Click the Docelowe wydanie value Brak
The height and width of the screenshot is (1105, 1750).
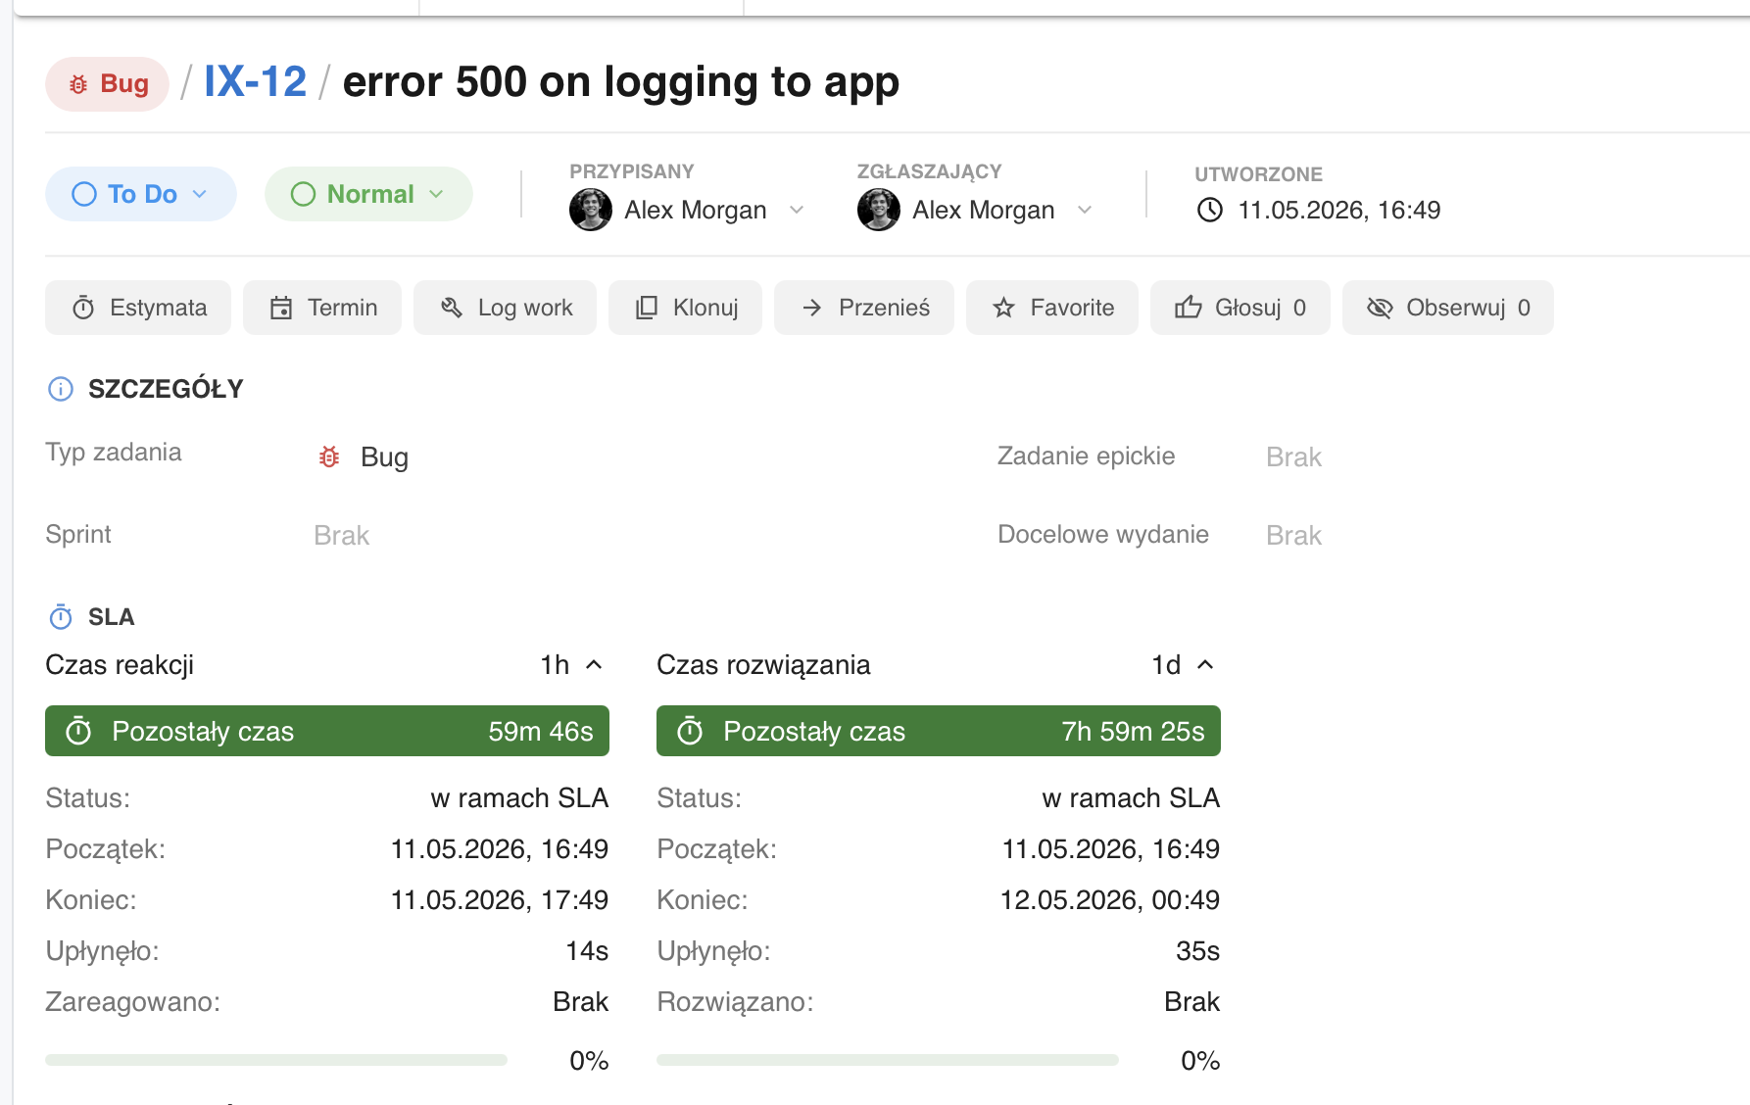1293,536
